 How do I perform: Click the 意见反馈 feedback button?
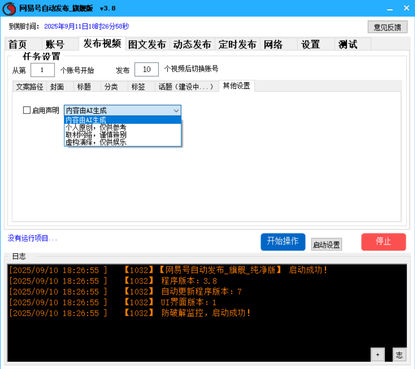tap(387, 27)
